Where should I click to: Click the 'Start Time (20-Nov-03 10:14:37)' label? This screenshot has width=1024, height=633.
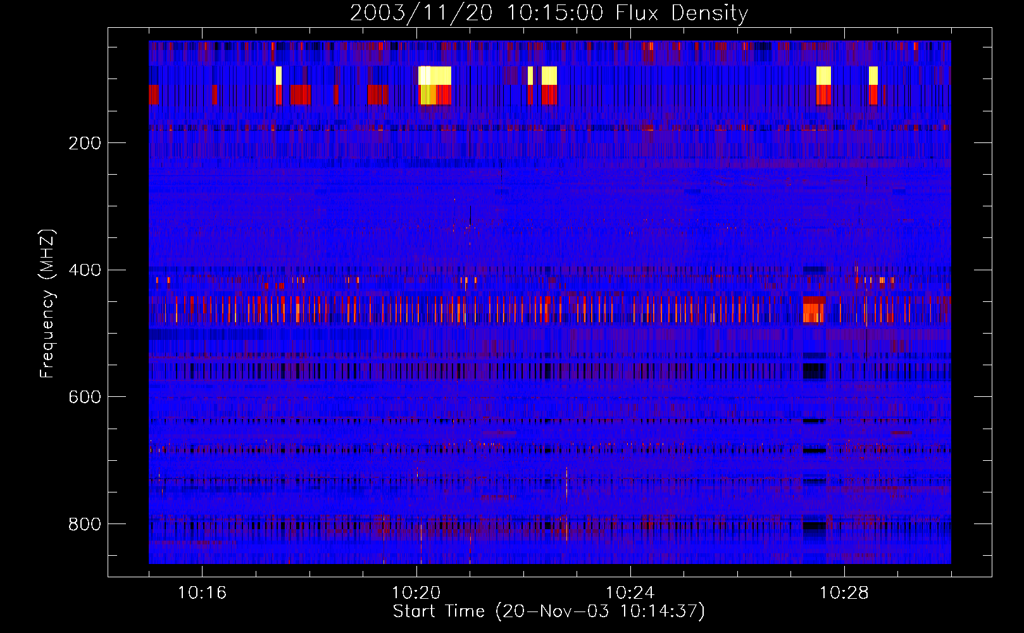(549, 611)
